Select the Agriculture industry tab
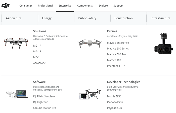The width and height of the screenshot is (176, 113). point(14,18)
